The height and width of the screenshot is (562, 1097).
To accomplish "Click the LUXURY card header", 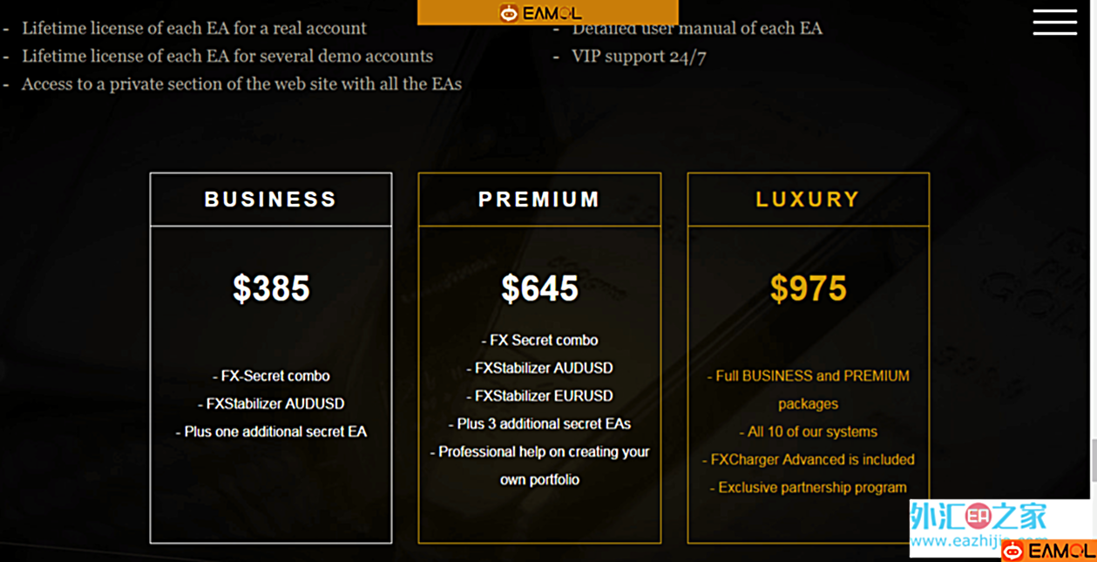I will [808, 199].
